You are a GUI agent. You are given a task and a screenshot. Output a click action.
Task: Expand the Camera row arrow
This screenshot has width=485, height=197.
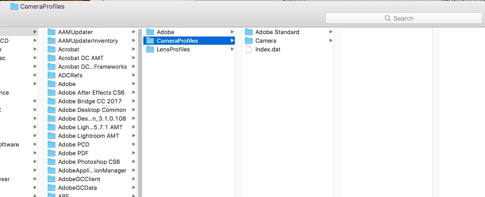(331, 40)
